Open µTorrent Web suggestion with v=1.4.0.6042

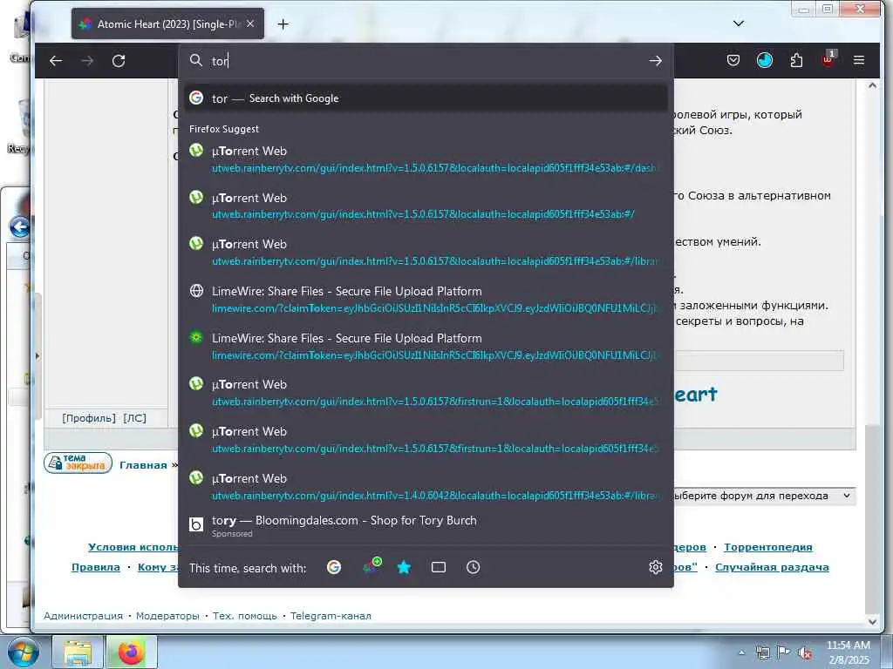click(426, 486)
